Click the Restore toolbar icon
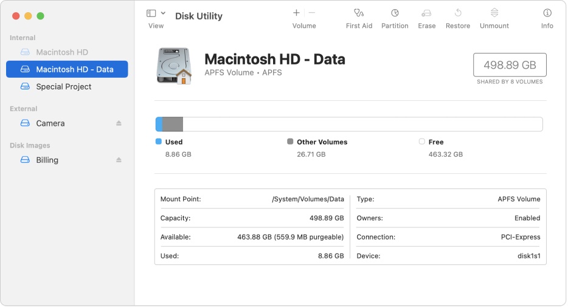Viewport: 568px width, 307px height. (x=457, y=13)
